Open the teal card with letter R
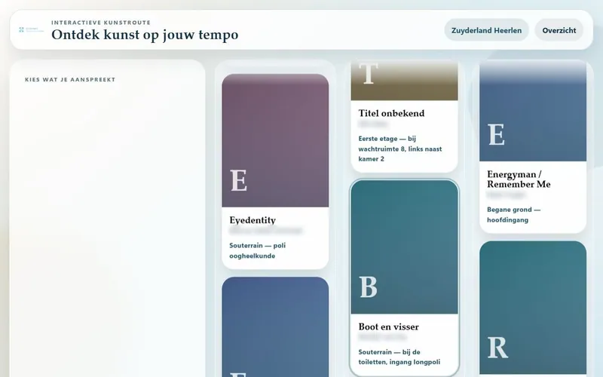This screenshot has height=377, width=603. point(533,308)
